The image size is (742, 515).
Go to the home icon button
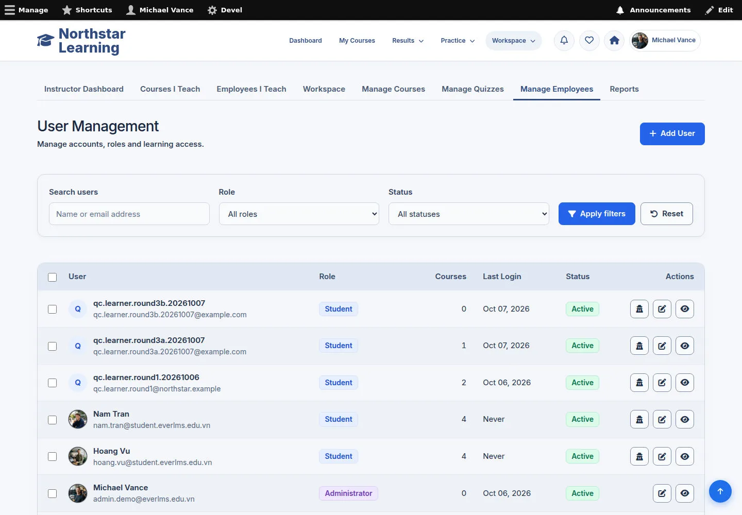point(614,40)
